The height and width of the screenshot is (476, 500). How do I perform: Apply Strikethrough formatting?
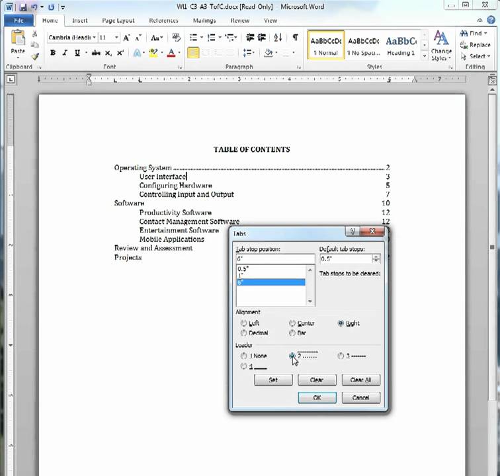coord(96,53)
